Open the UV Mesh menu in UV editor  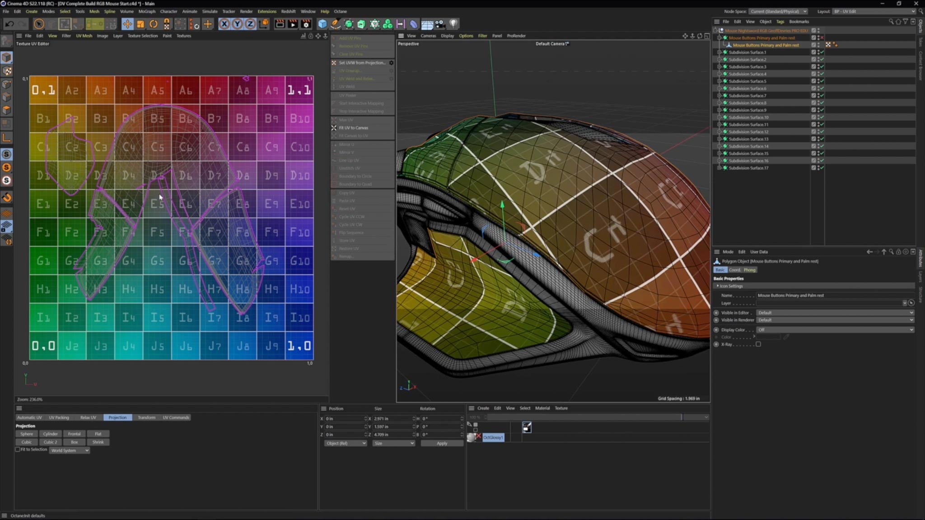point(84,36)
